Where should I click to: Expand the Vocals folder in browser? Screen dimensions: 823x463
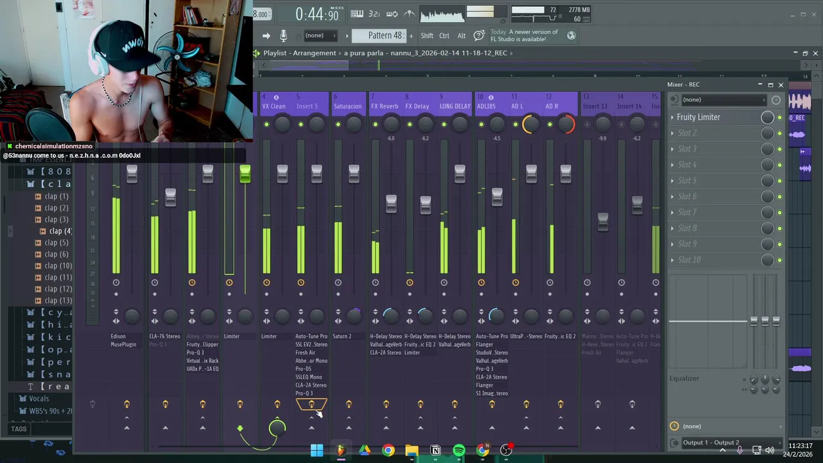point(39,399)
